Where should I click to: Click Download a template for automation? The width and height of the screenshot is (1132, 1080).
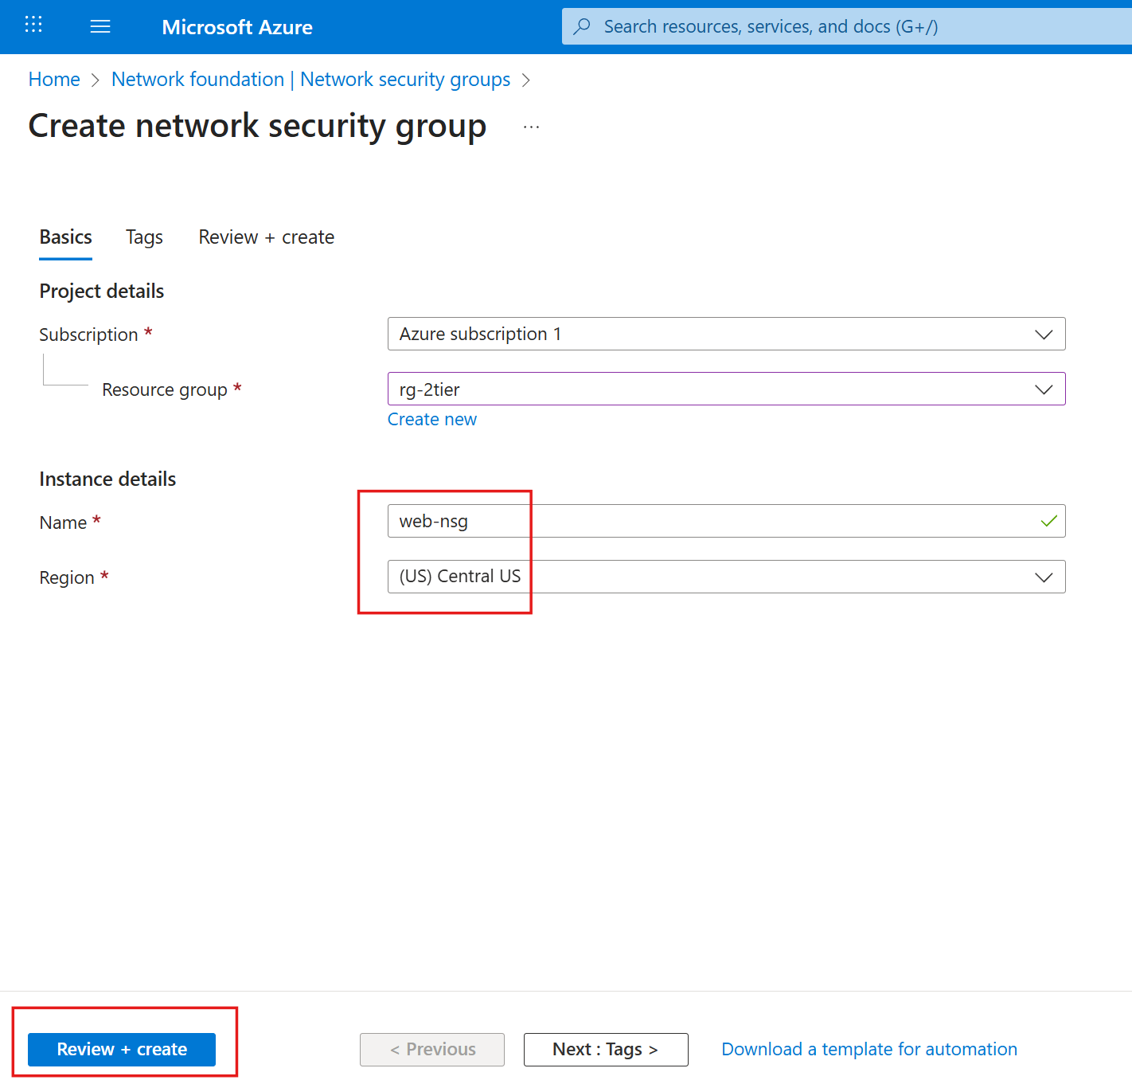869,1049
